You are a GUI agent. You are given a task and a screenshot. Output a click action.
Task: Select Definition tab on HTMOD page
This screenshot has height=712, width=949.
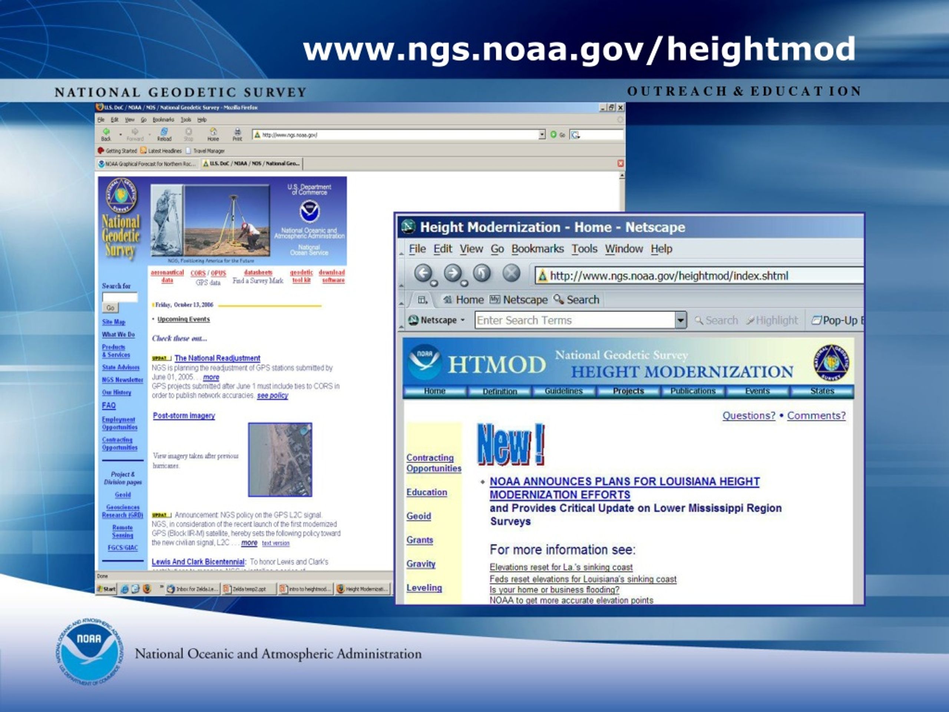499,391
